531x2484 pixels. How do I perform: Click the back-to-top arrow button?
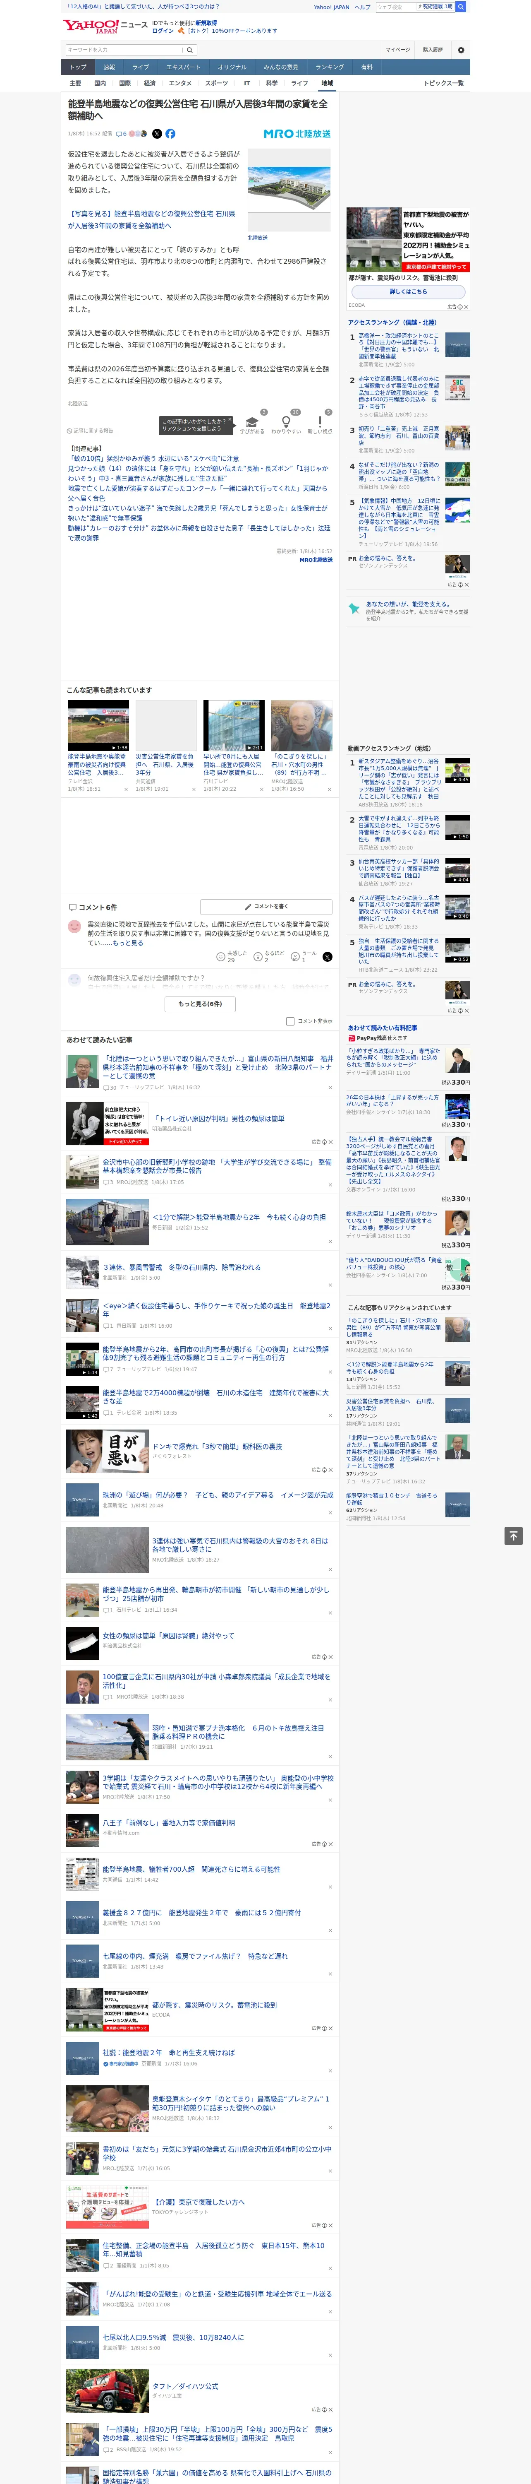click(514, 1536)
